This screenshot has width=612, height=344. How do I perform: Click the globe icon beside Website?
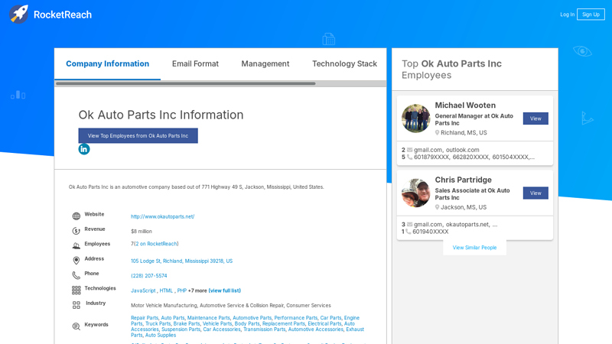pyautogui.click(x=76, y=216)
